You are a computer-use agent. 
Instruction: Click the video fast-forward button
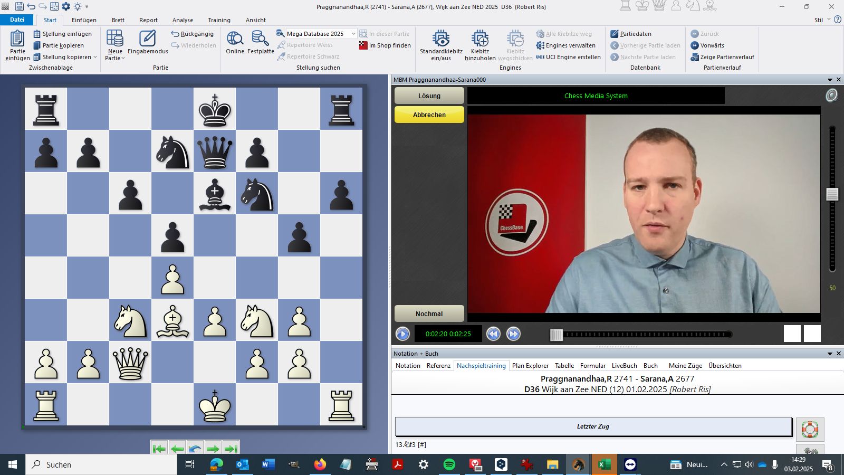513,334
